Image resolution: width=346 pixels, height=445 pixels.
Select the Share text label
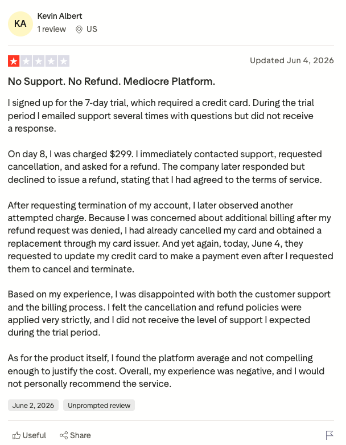(80, 435)
